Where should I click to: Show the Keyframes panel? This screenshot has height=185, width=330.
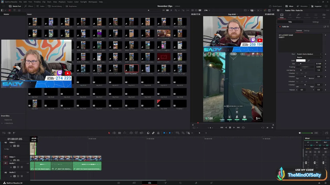[x=71, y=6]
